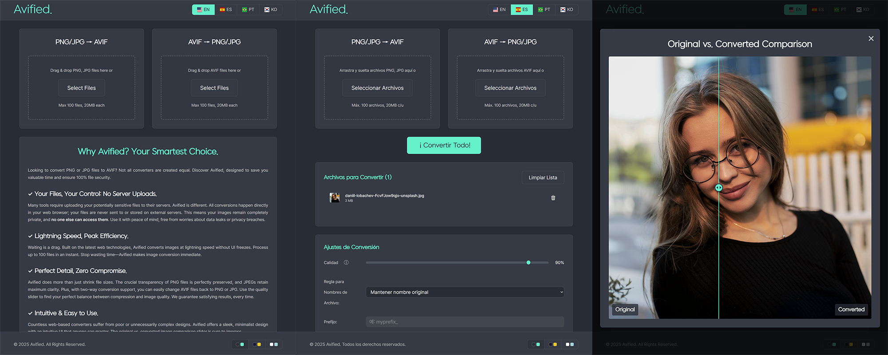Select PT language in the English panel
This screenshot has width=888, height=355.
tap(248, 9)
